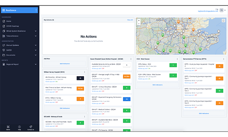Click the blue 24 Expected Emergency Admissions badge
Screen dimensions: 228x137
tap(127, 99)
